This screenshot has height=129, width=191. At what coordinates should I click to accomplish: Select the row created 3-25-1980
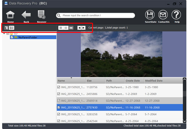(120, 87)
